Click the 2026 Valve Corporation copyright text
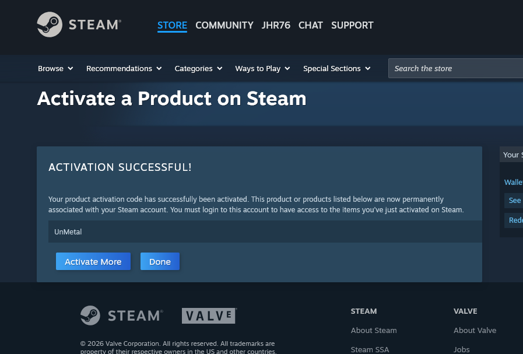 178,347
